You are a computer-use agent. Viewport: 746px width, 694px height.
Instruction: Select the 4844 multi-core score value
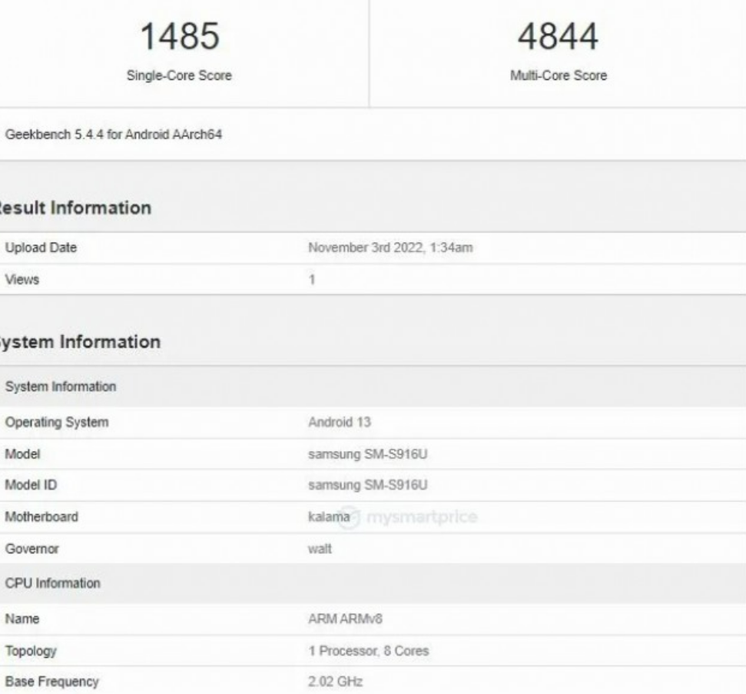click(558, 36)
